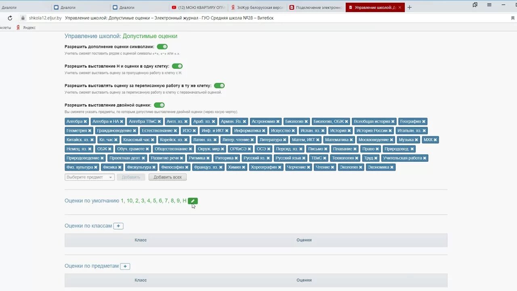Delete the Экономика subject tag
This screenshot has height=291, width=517.
(392, 167)
